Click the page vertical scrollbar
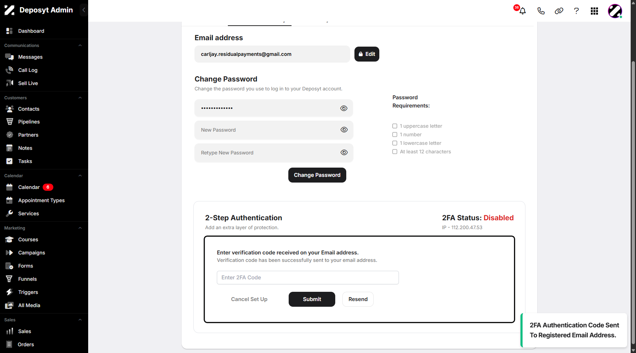Screen dimensions: 636x353 pyautogui.click(x=633, y=203)
